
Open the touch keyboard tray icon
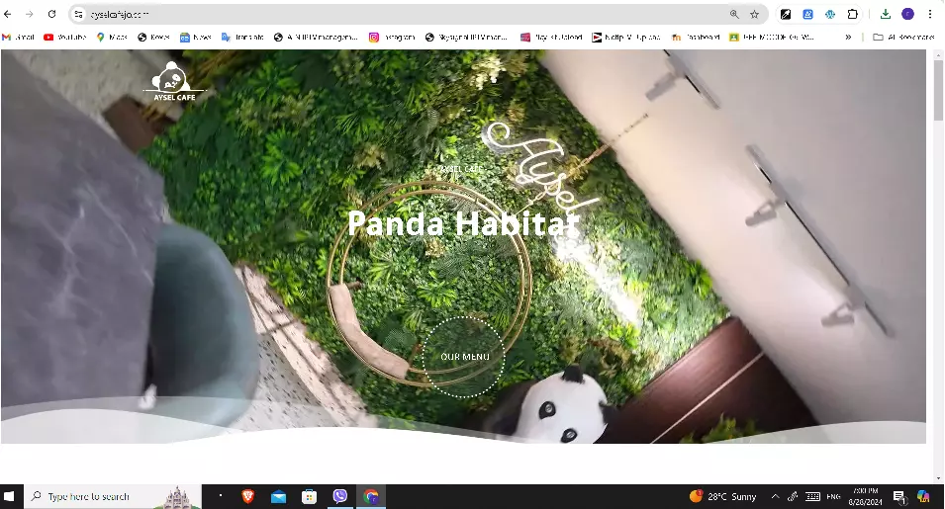(x=813, y=496)
